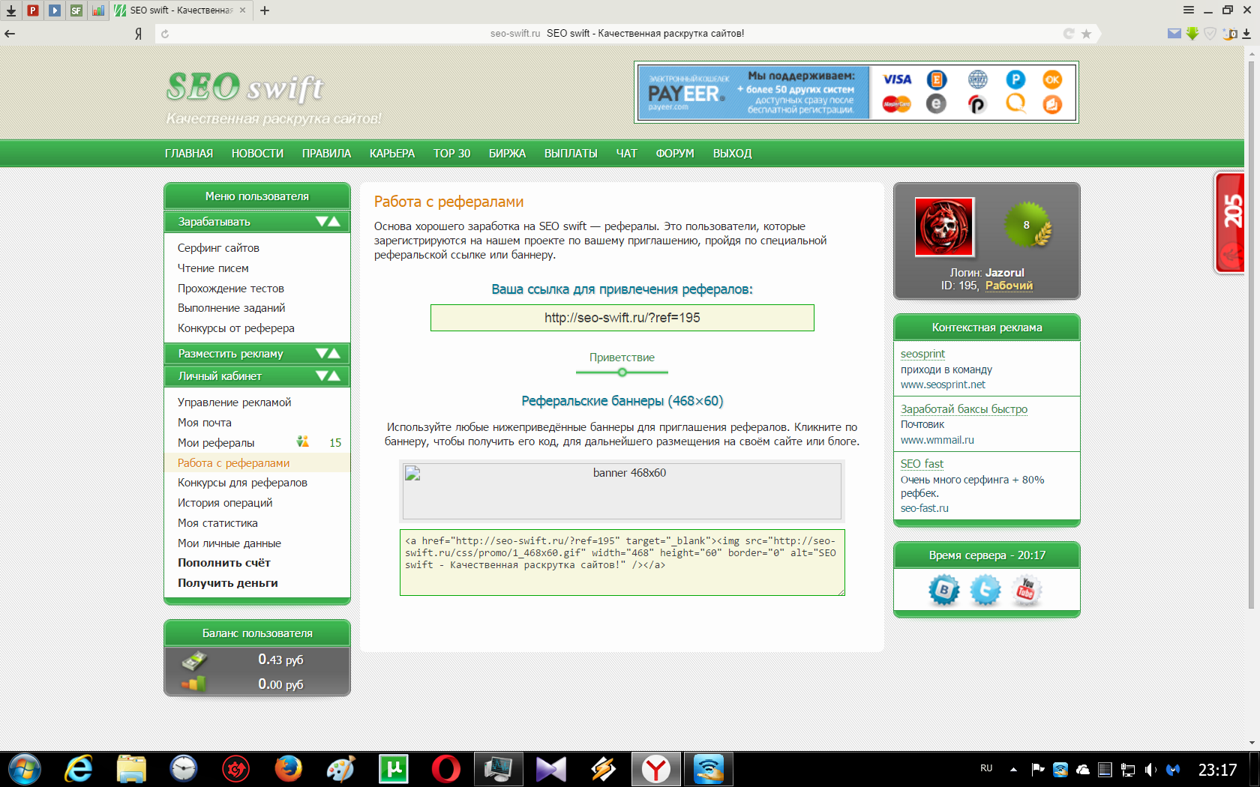Open Моя почта link
Image resolution: width=1260 pixels, height=787 pixels.
(205, 423)
